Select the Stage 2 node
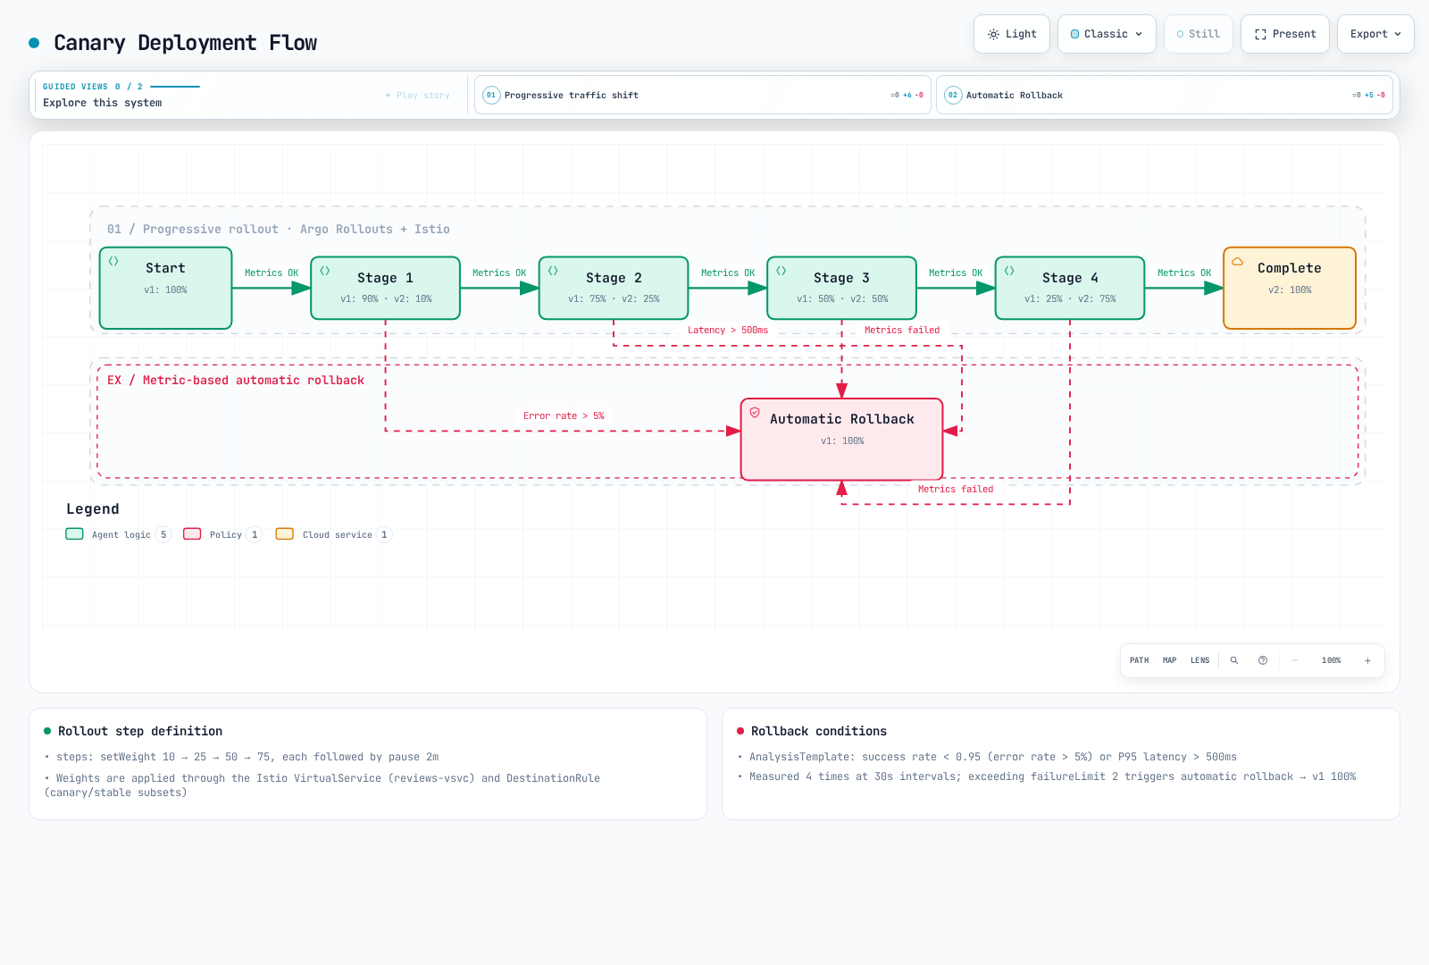The height and width of the screenshot is (965, 1429). [614, 288]
